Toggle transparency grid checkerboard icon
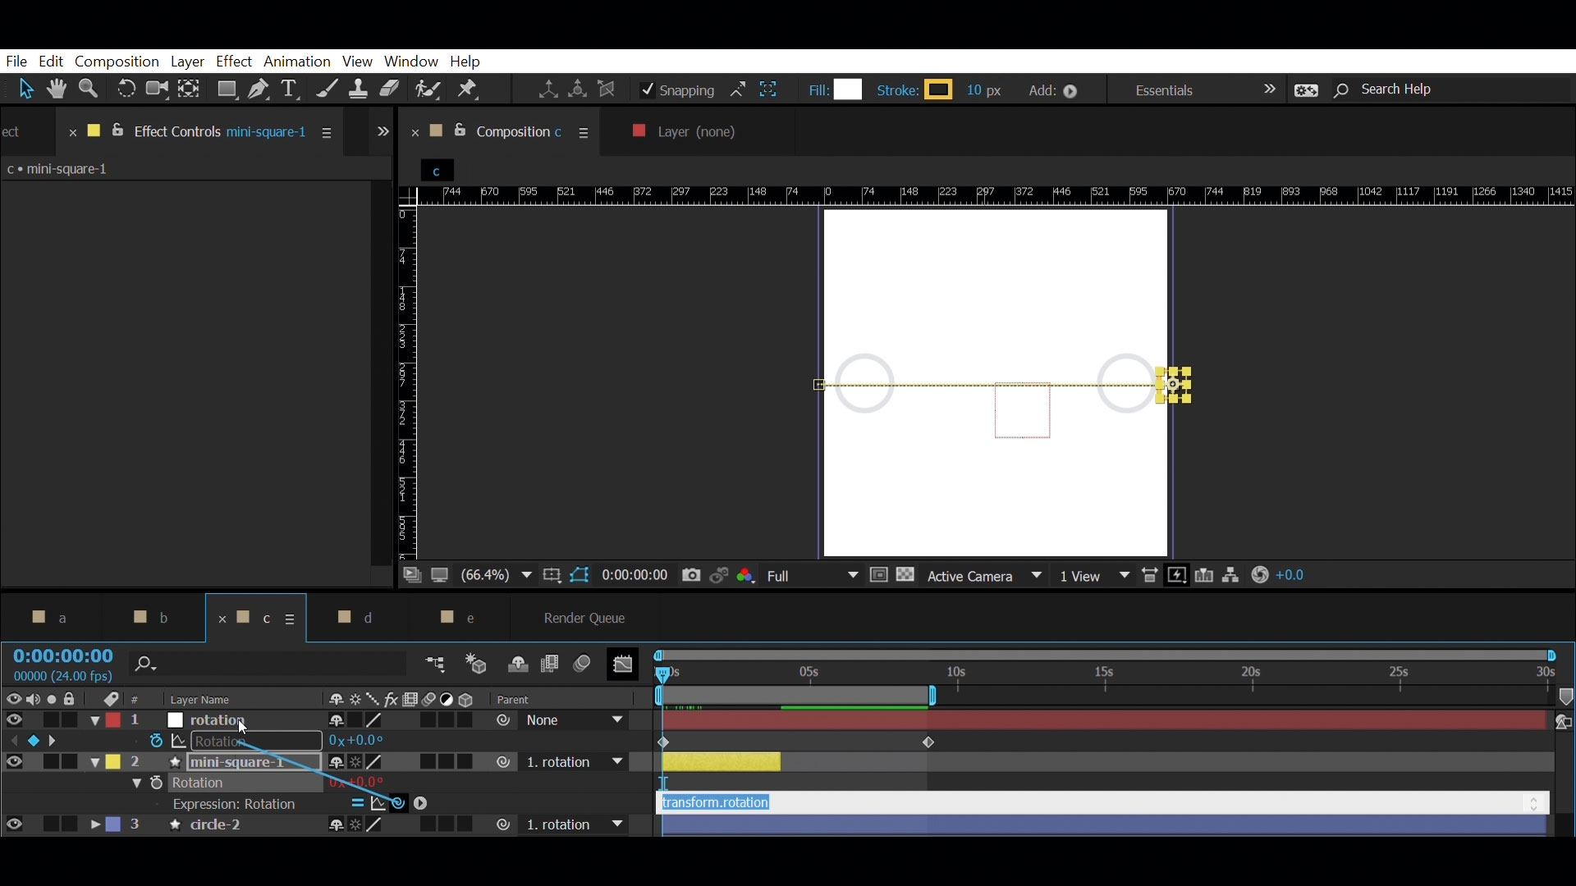This screenshot has width=1576, height=886. (x=906, y=576)
